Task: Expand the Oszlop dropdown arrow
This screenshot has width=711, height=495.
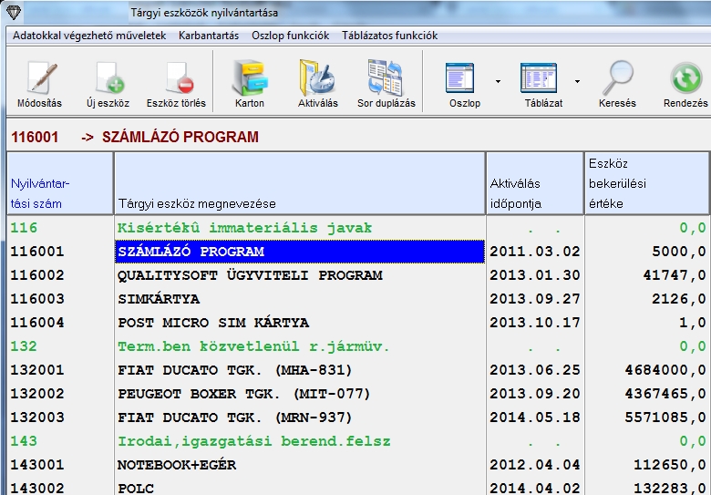Action: pyautogui.click(x=498, y=81)
